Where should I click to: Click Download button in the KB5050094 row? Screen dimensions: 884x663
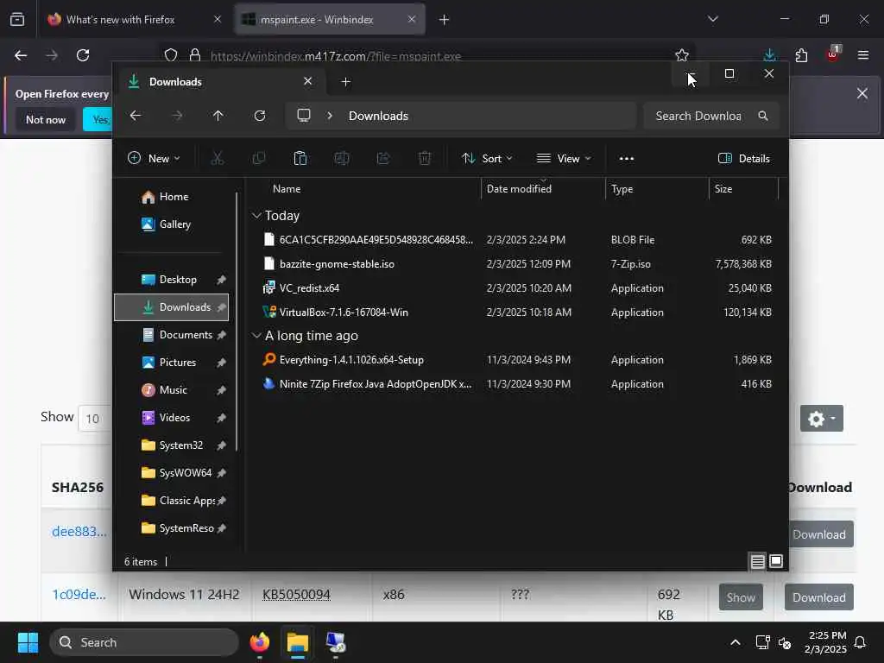pos(818,597)
